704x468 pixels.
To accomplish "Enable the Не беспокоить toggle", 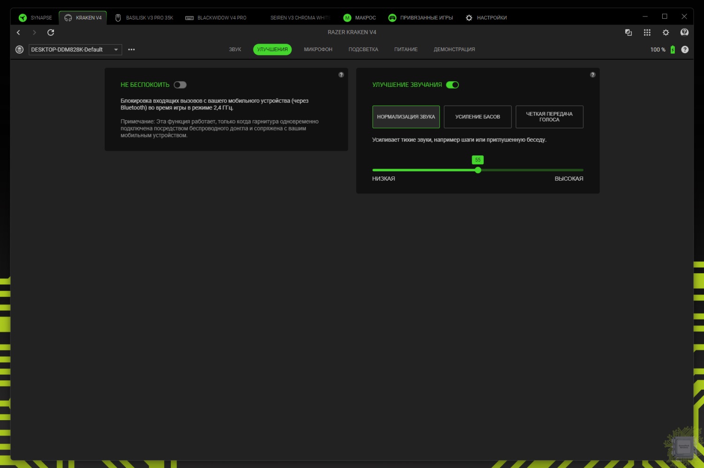I will 180,85.
